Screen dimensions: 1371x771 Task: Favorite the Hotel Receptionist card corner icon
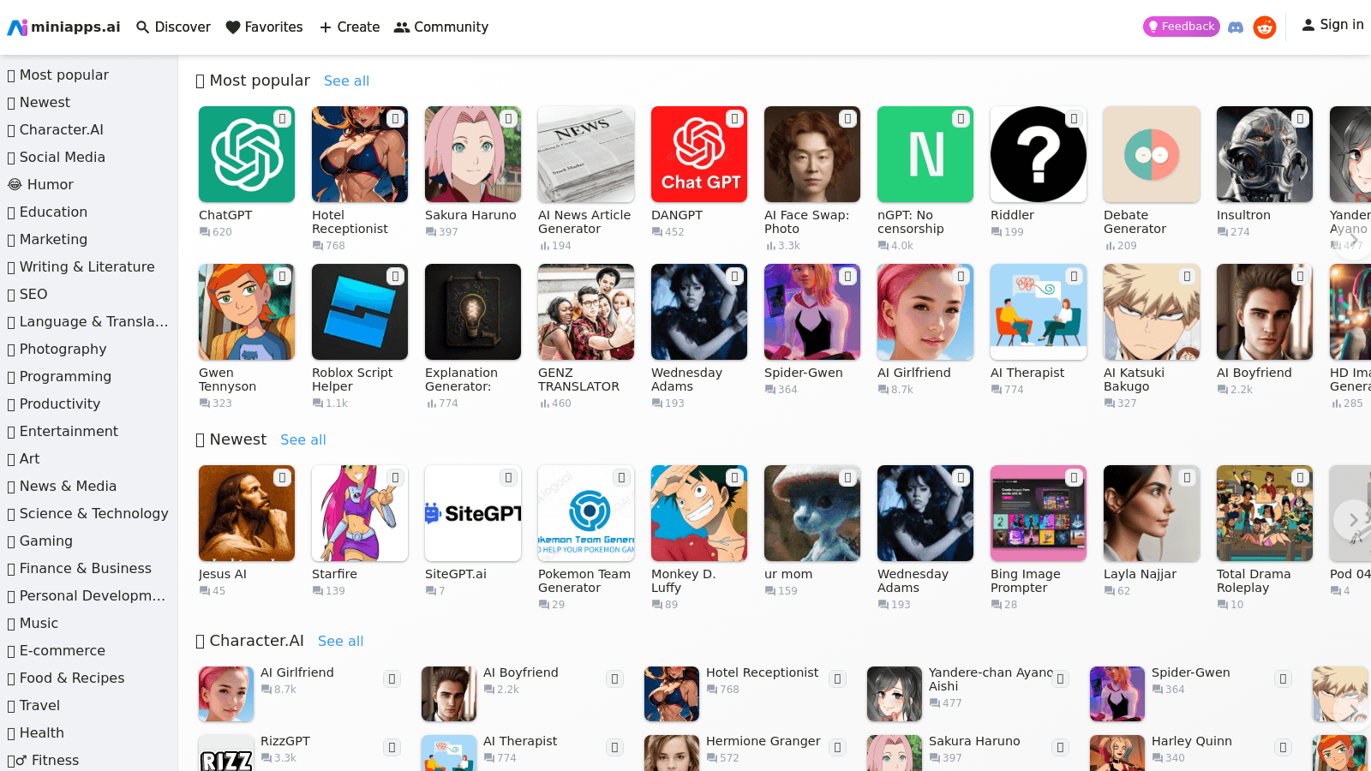395,119
